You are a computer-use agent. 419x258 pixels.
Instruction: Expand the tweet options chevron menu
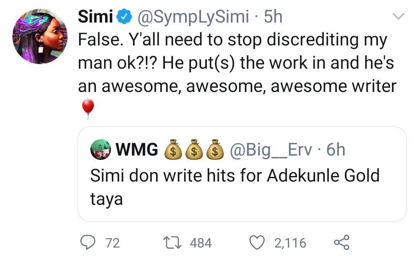click(398, 16)
